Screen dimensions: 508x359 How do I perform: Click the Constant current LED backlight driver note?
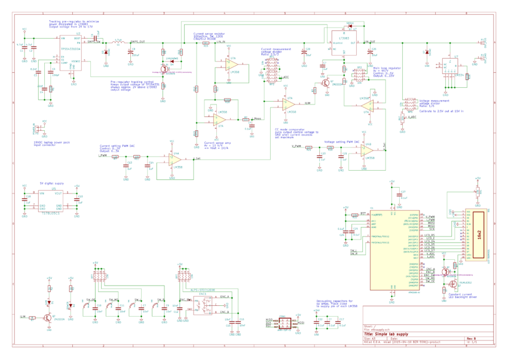(461, 295)
